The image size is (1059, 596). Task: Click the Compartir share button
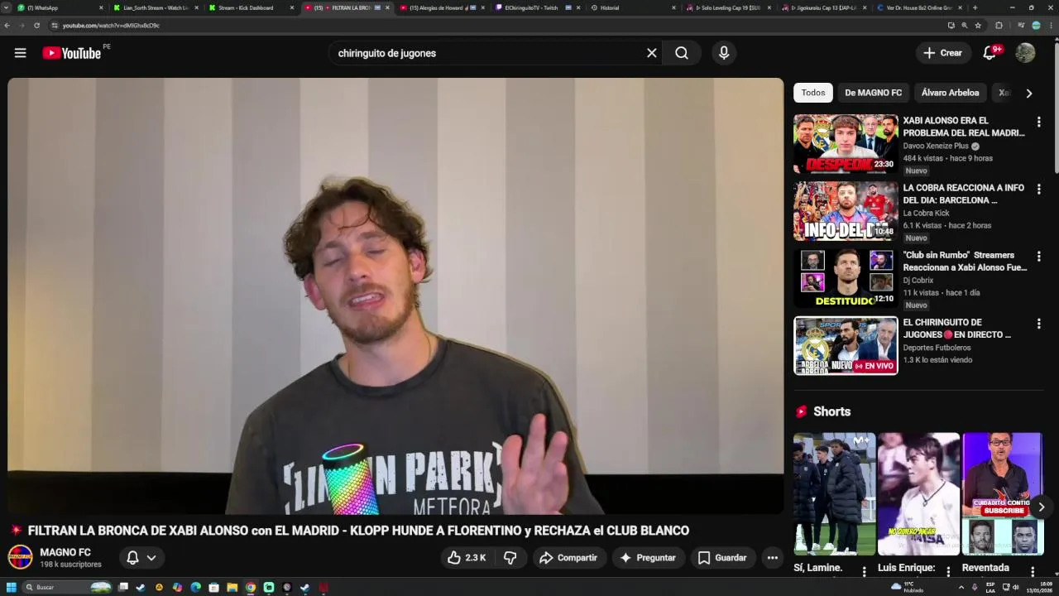click(568, 558)
